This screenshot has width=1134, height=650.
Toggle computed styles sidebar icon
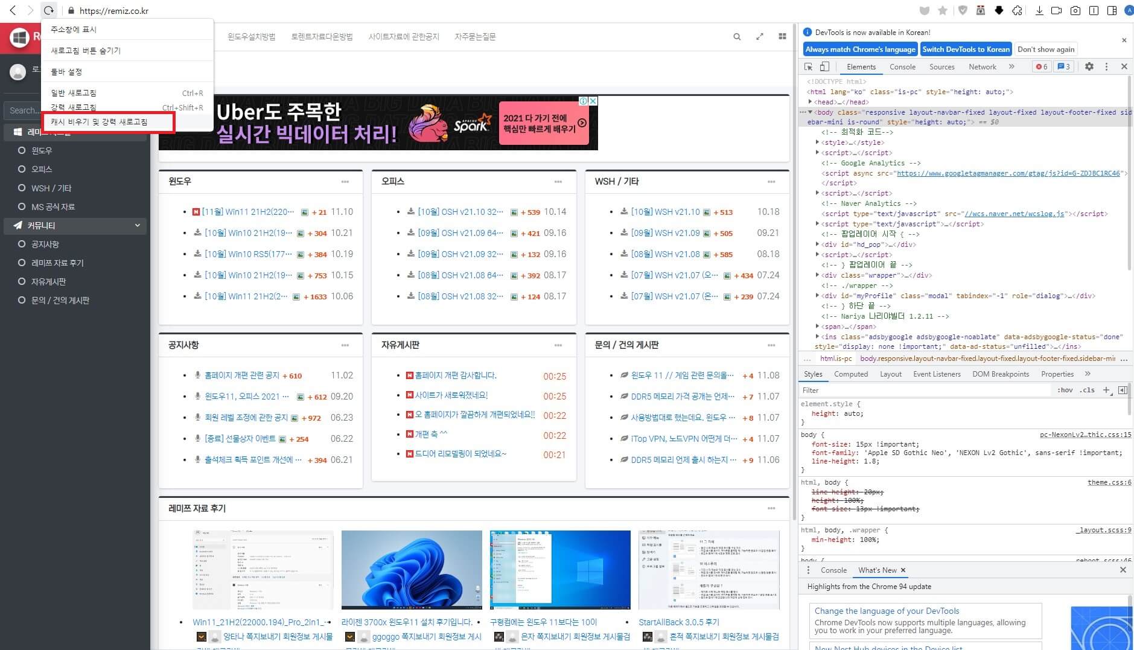pyautogui.click(x=1123, y=390)
